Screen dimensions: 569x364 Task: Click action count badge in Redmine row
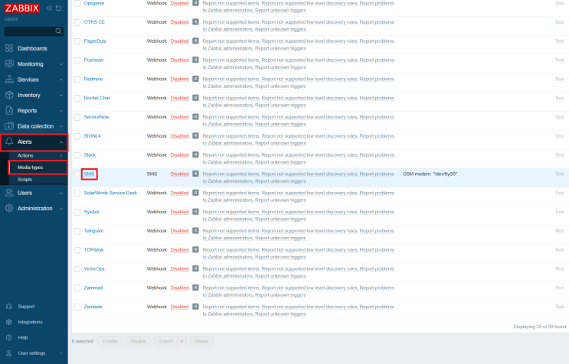tap(195, 79)
